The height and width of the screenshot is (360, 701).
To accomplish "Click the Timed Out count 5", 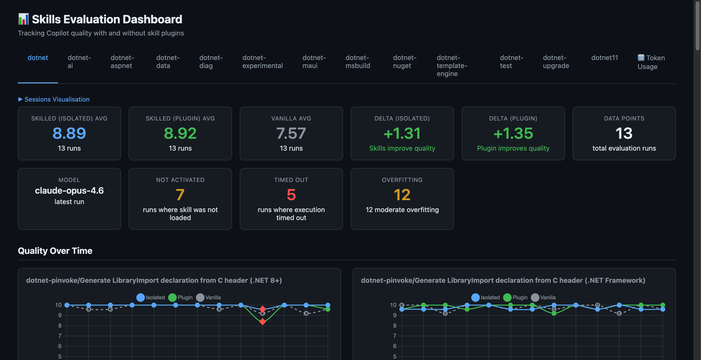I will (x=291, y=195).
